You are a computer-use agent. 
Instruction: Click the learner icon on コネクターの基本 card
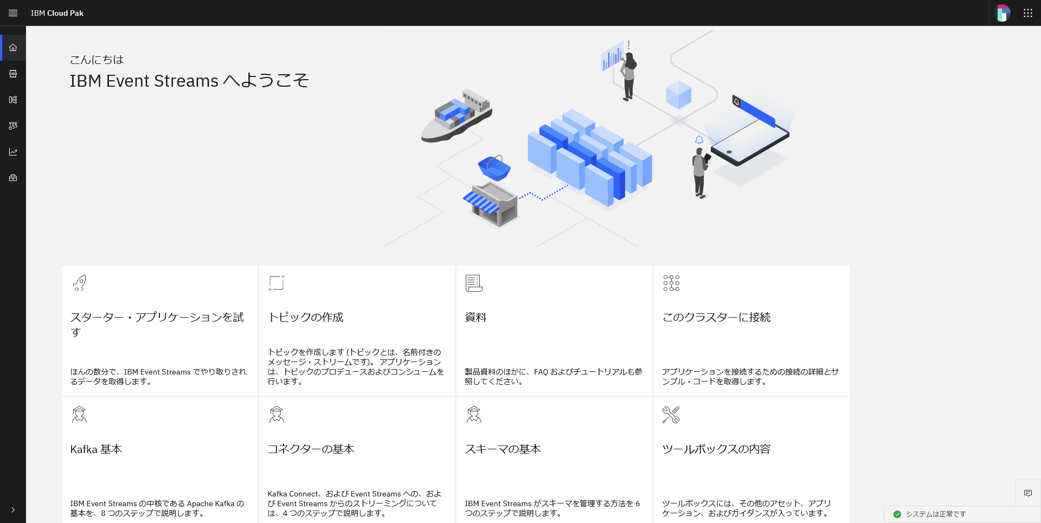click(277, 415)
